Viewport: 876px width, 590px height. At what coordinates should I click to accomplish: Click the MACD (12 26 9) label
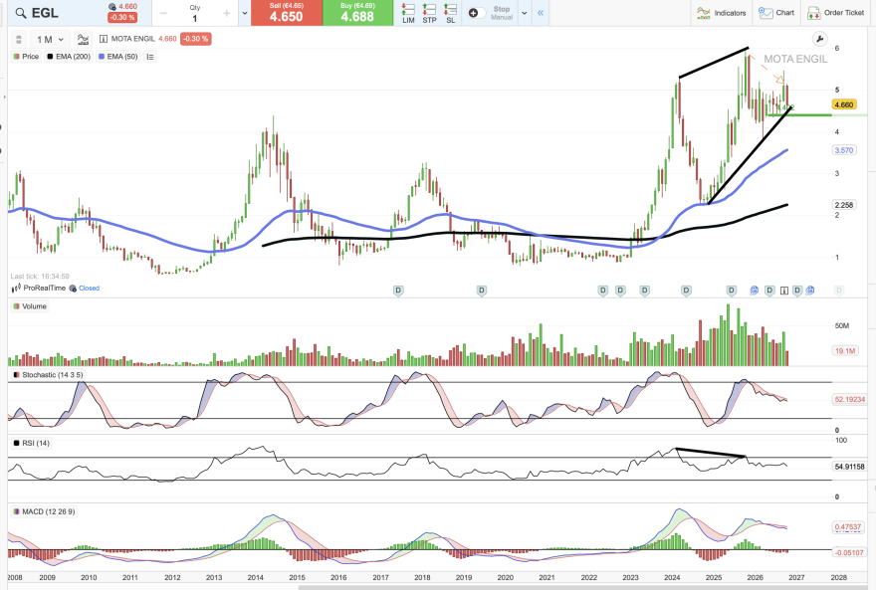coord(44,511)
